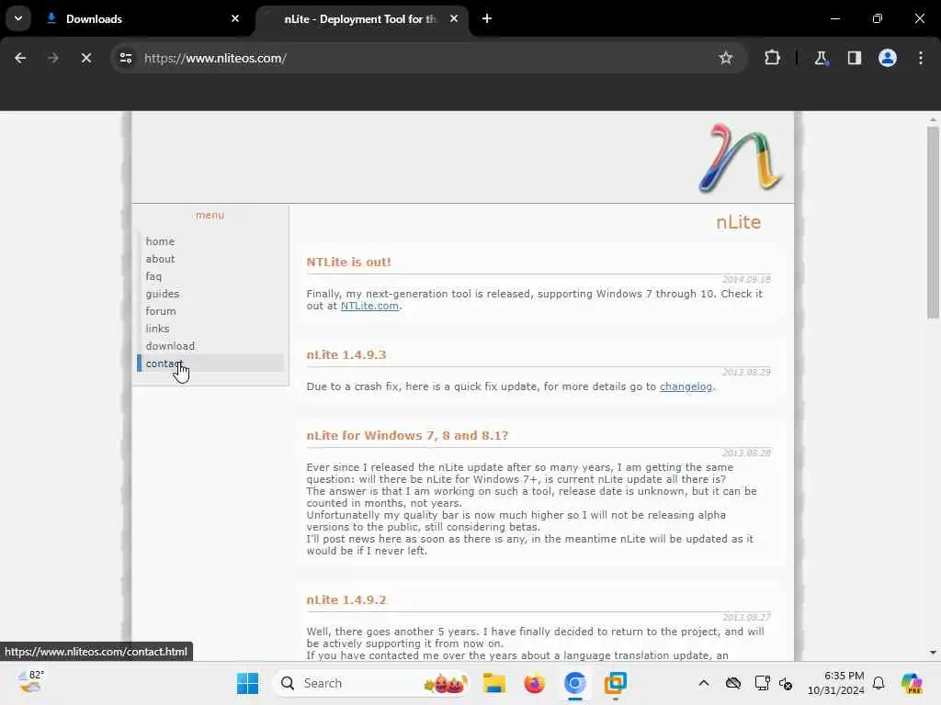This screenshot has height=705, width=941.
Task: Expand the tab search dropdown
Action: [18, 18]
